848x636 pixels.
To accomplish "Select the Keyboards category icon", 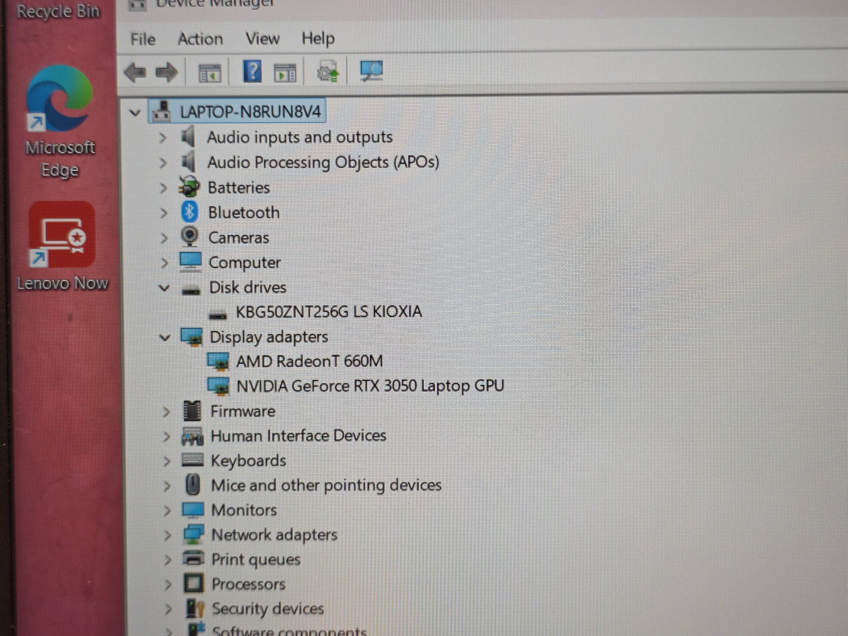I will coord(192,460).
